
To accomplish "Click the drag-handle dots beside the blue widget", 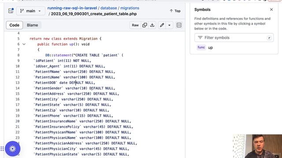I will click(x=2, y=149).
